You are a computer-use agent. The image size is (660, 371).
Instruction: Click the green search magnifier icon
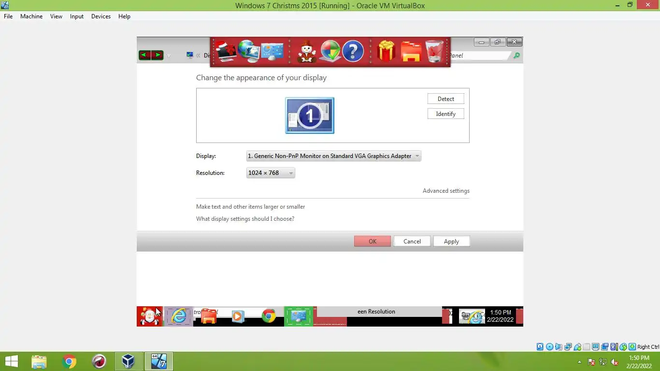click(x=517, y=56)
